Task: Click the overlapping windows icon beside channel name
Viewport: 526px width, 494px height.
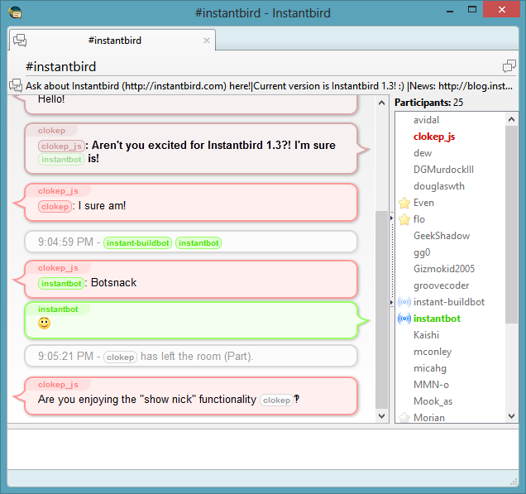Action: click(509, 65)
